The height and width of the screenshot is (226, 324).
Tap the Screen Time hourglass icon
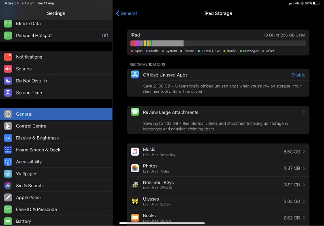(8, 93)
